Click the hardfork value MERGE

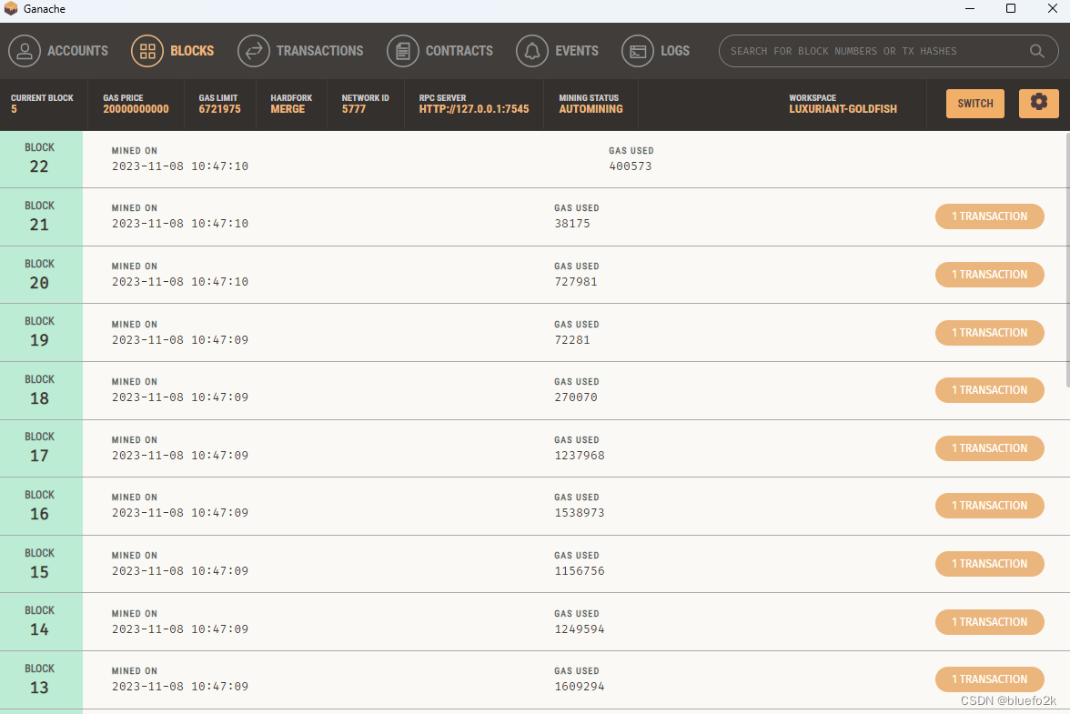tap(288, 109)
